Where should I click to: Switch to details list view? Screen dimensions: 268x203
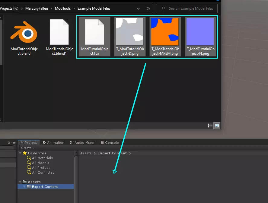pos(210,126)
